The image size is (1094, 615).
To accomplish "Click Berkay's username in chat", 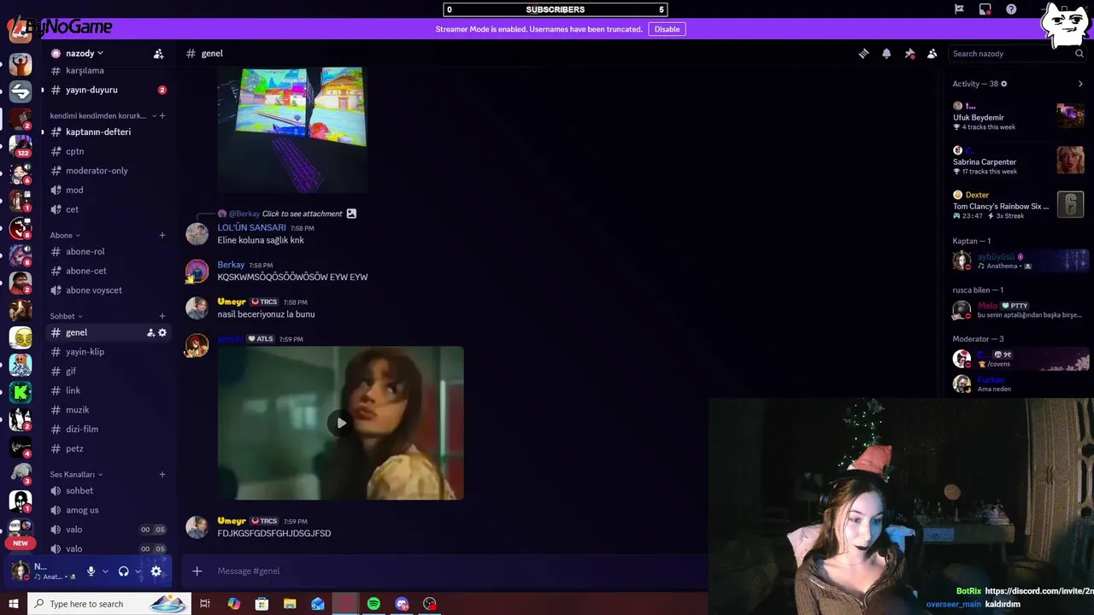I will coord(231,265).
